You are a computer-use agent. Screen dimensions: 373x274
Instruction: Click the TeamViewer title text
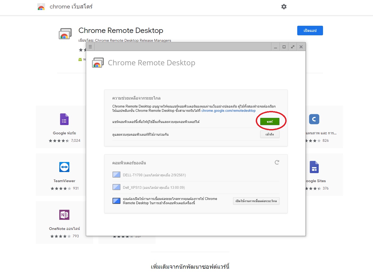click(64, 181)
